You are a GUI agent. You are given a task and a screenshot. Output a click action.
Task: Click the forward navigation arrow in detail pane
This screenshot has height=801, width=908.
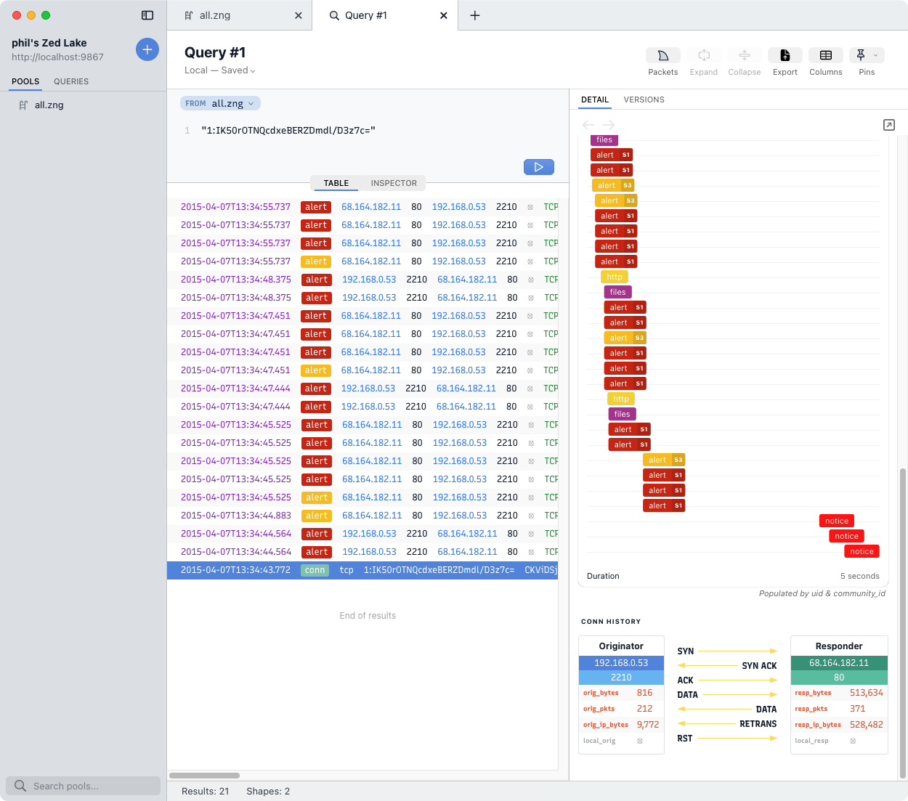(x=608, y=124)
